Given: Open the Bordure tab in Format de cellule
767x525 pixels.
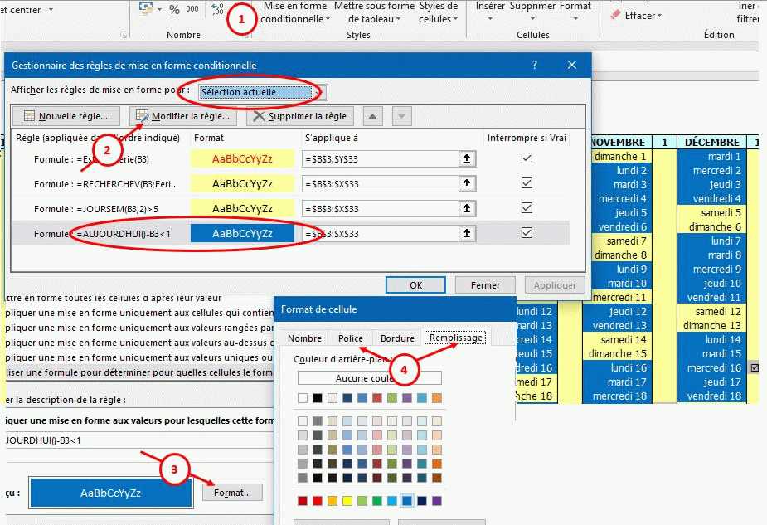Looking at the screenshot, I should [x=397, y=338].
